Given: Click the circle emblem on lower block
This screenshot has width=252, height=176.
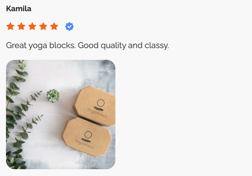Looking at the screenshot, I should click(88, 135).
